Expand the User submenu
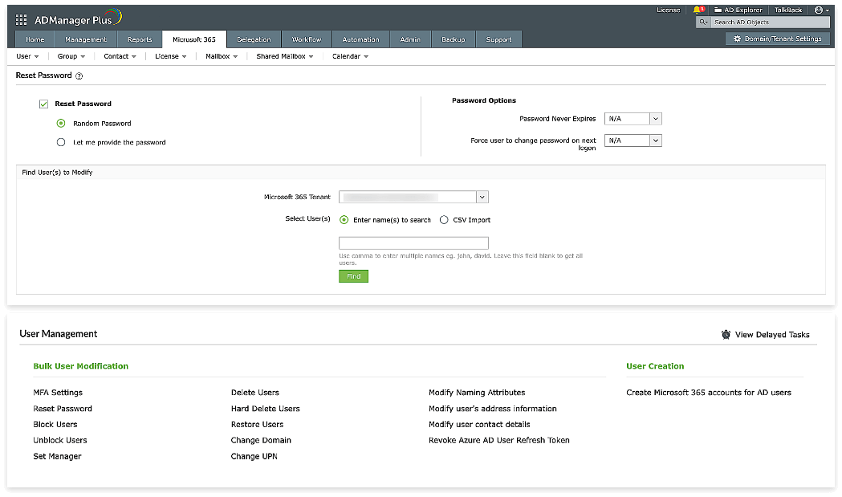 (27, 56)
